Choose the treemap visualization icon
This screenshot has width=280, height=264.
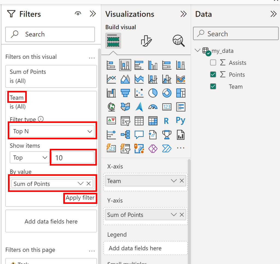coord(181,93)
